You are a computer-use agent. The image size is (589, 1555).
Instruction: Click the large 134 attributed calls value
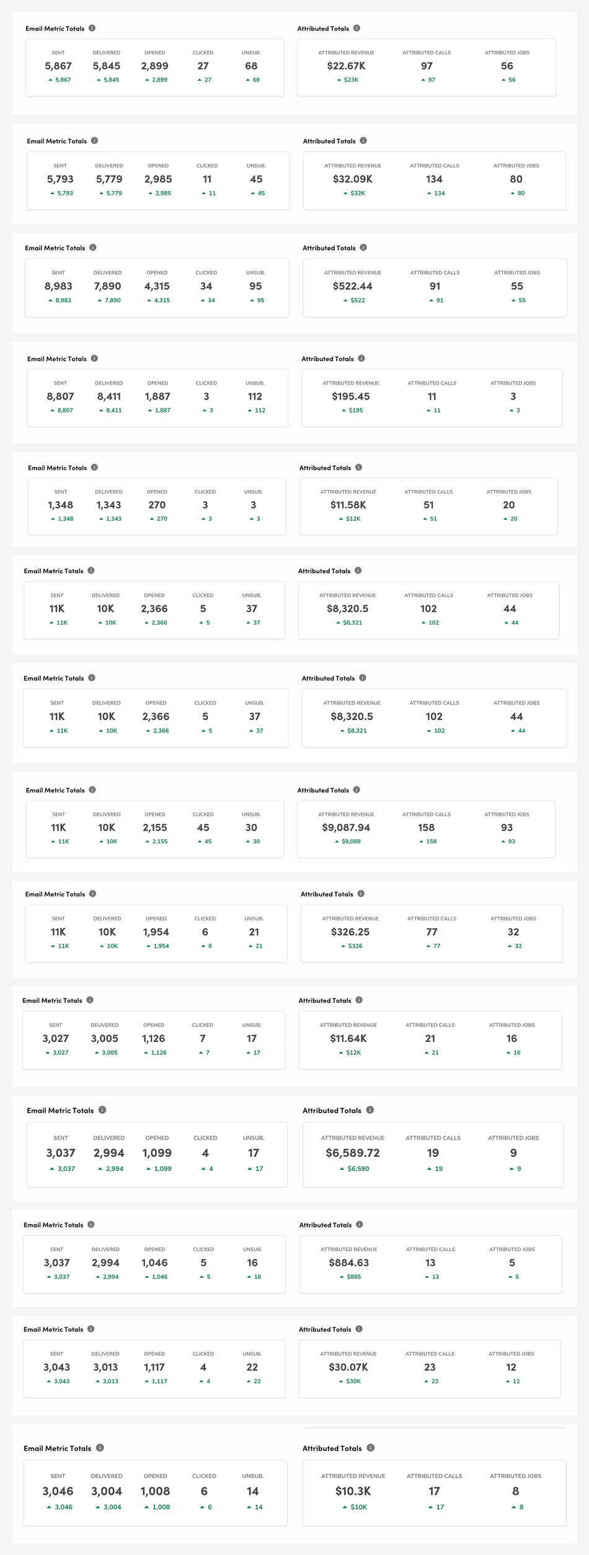[x=434, y=179]
